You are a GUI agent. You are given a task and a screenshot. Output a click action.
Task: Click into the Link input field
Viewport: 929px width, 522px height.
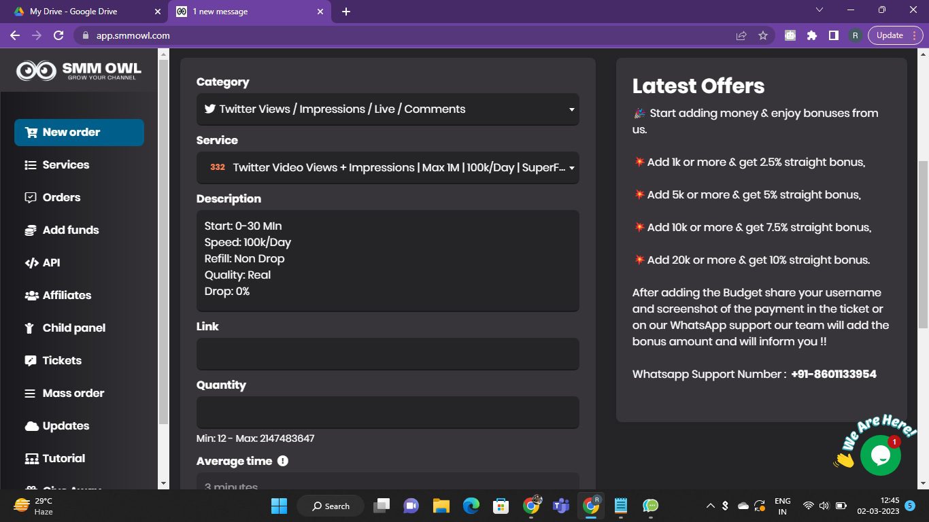[x=388, y=354]
